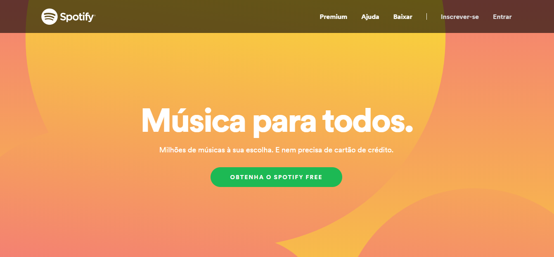This screenshot has height=257, width=554.
Task: Open the Premium page from navigation
Action: tap(333, 17)
